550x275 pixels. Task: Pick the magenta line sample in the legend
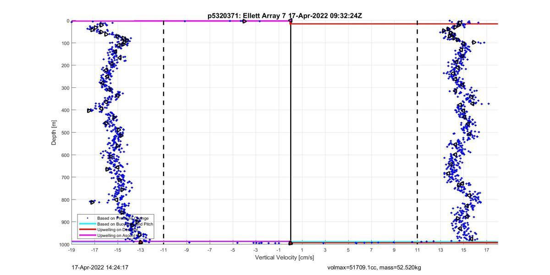(x=88, y=235)
